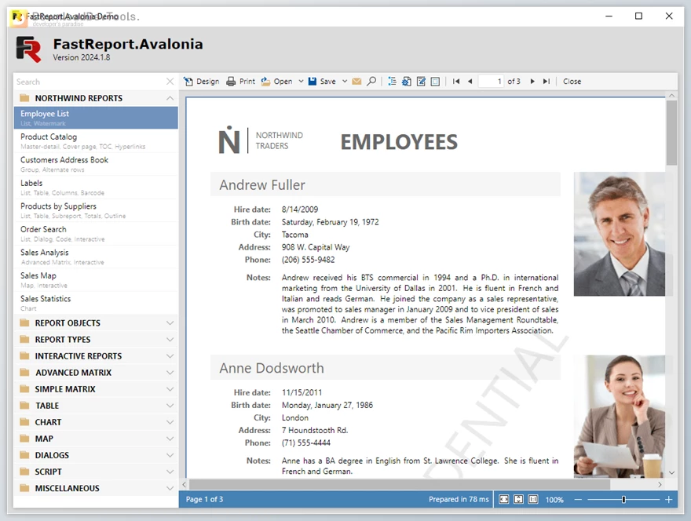Fit page width zoom icon

point(503,499)
